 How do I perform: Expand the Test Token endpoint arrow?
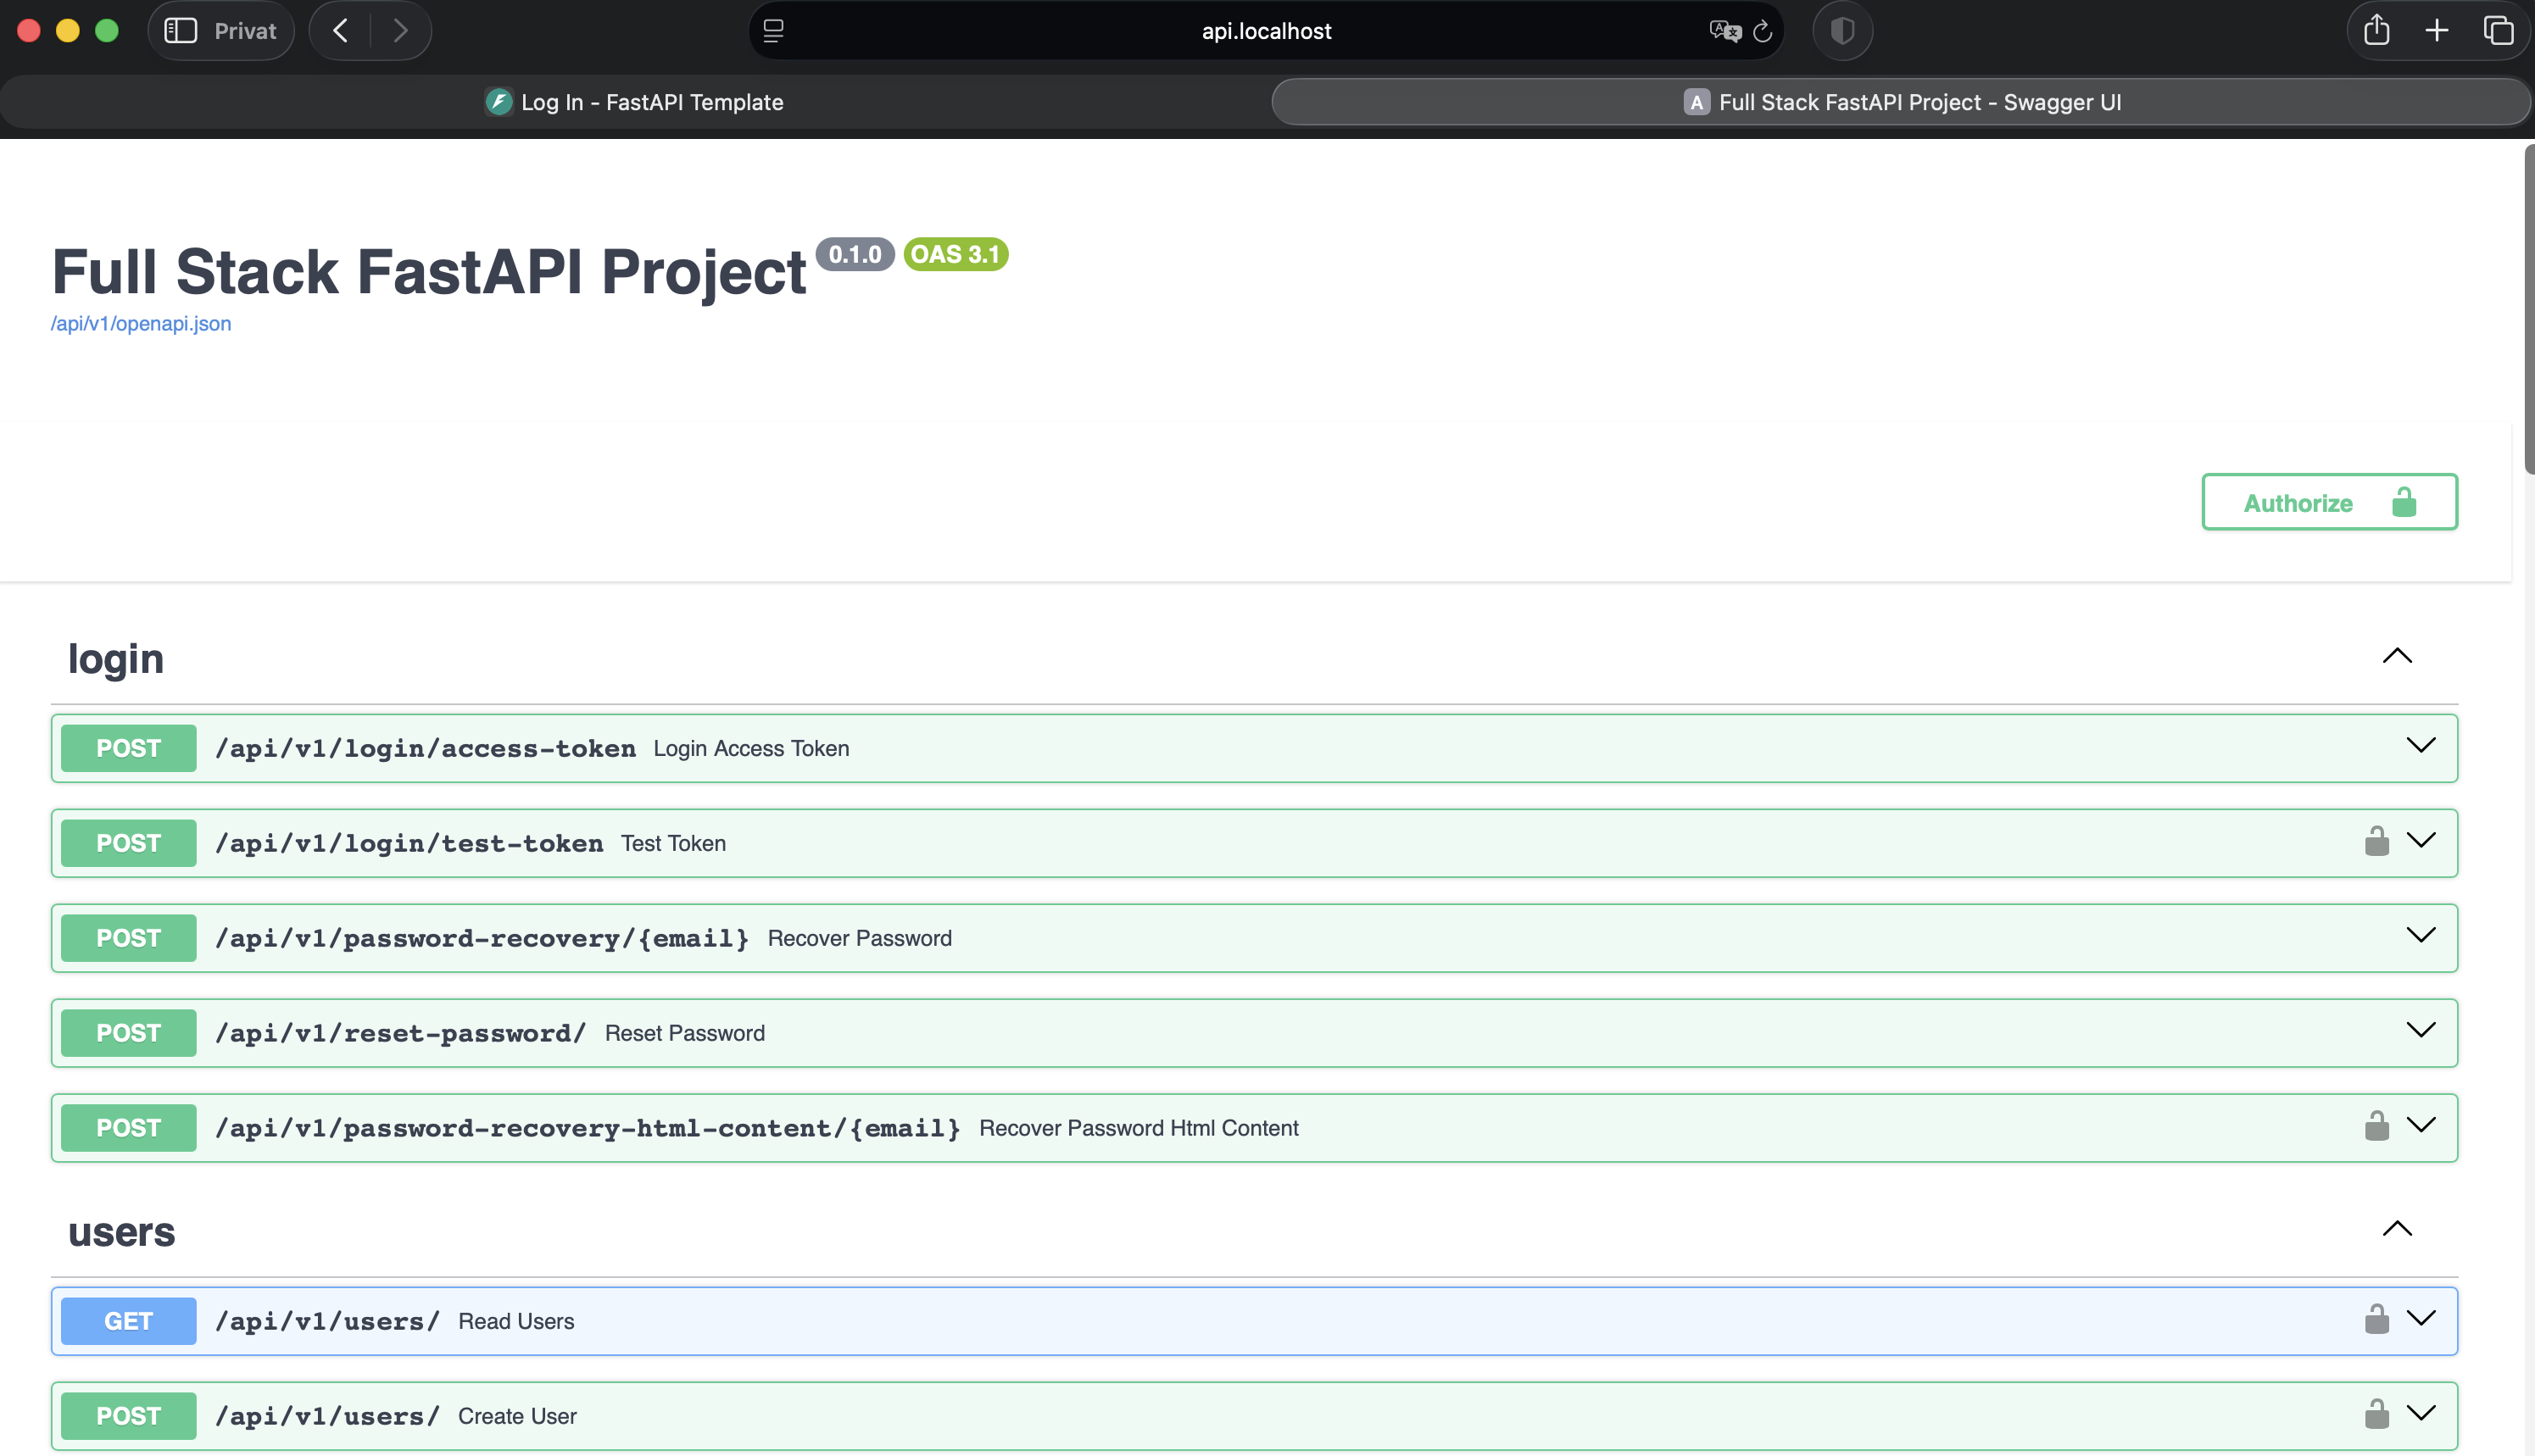point(2420,840)
